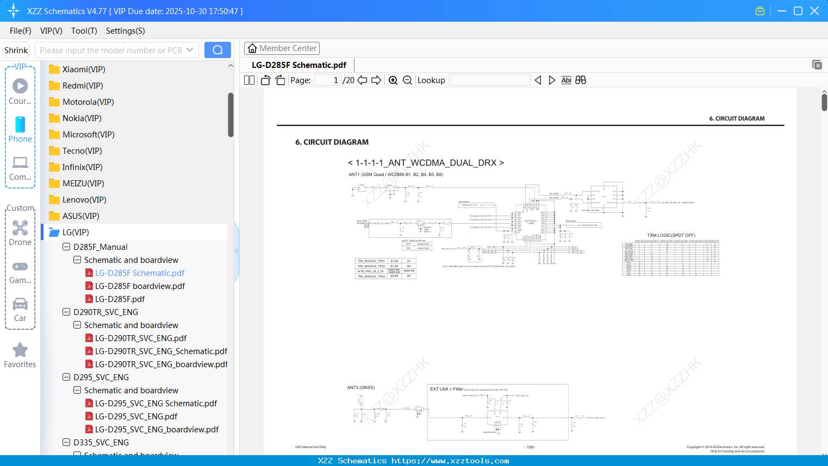This screenshot has width=828, height=466.
Task: Click the Member Center button
Action: click(x=282, y=48)
